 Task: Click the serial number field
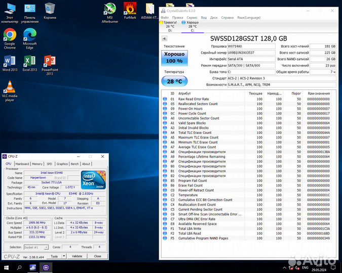click(251, 53)
